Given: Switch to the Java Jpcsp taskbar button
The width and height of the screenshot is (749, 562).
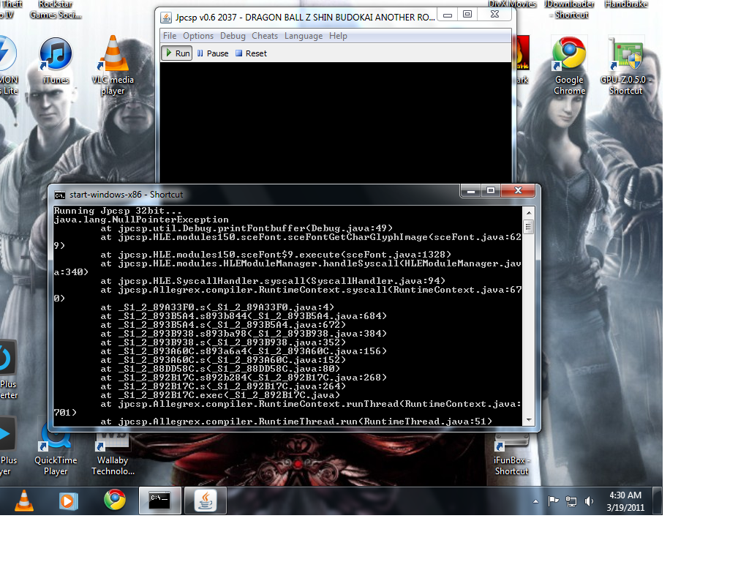Looking at the screenshot, I should [206, 501].
